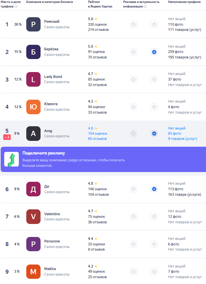Open Amg's 'Нет акций' link

pos(177,128)
